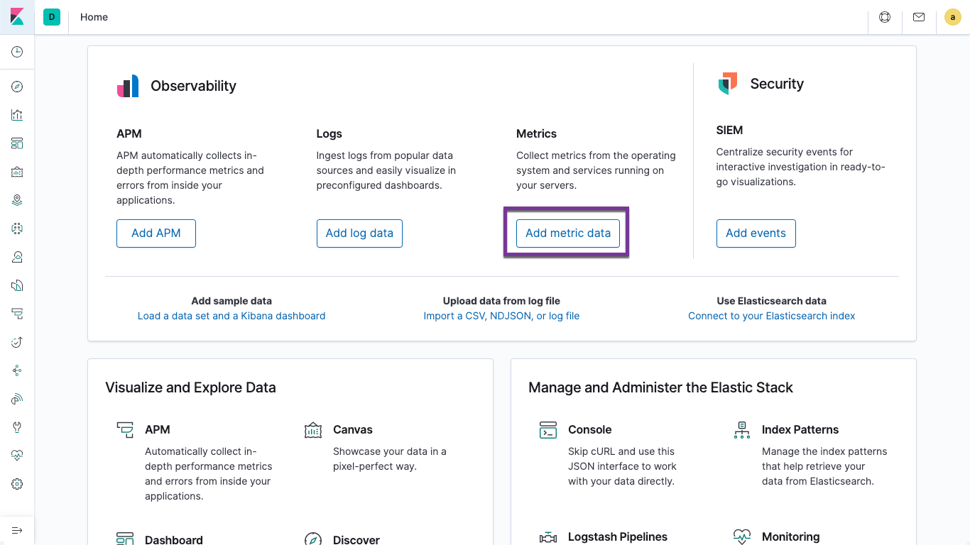
Task: Click the Add events button
Action: click(756, 233)
